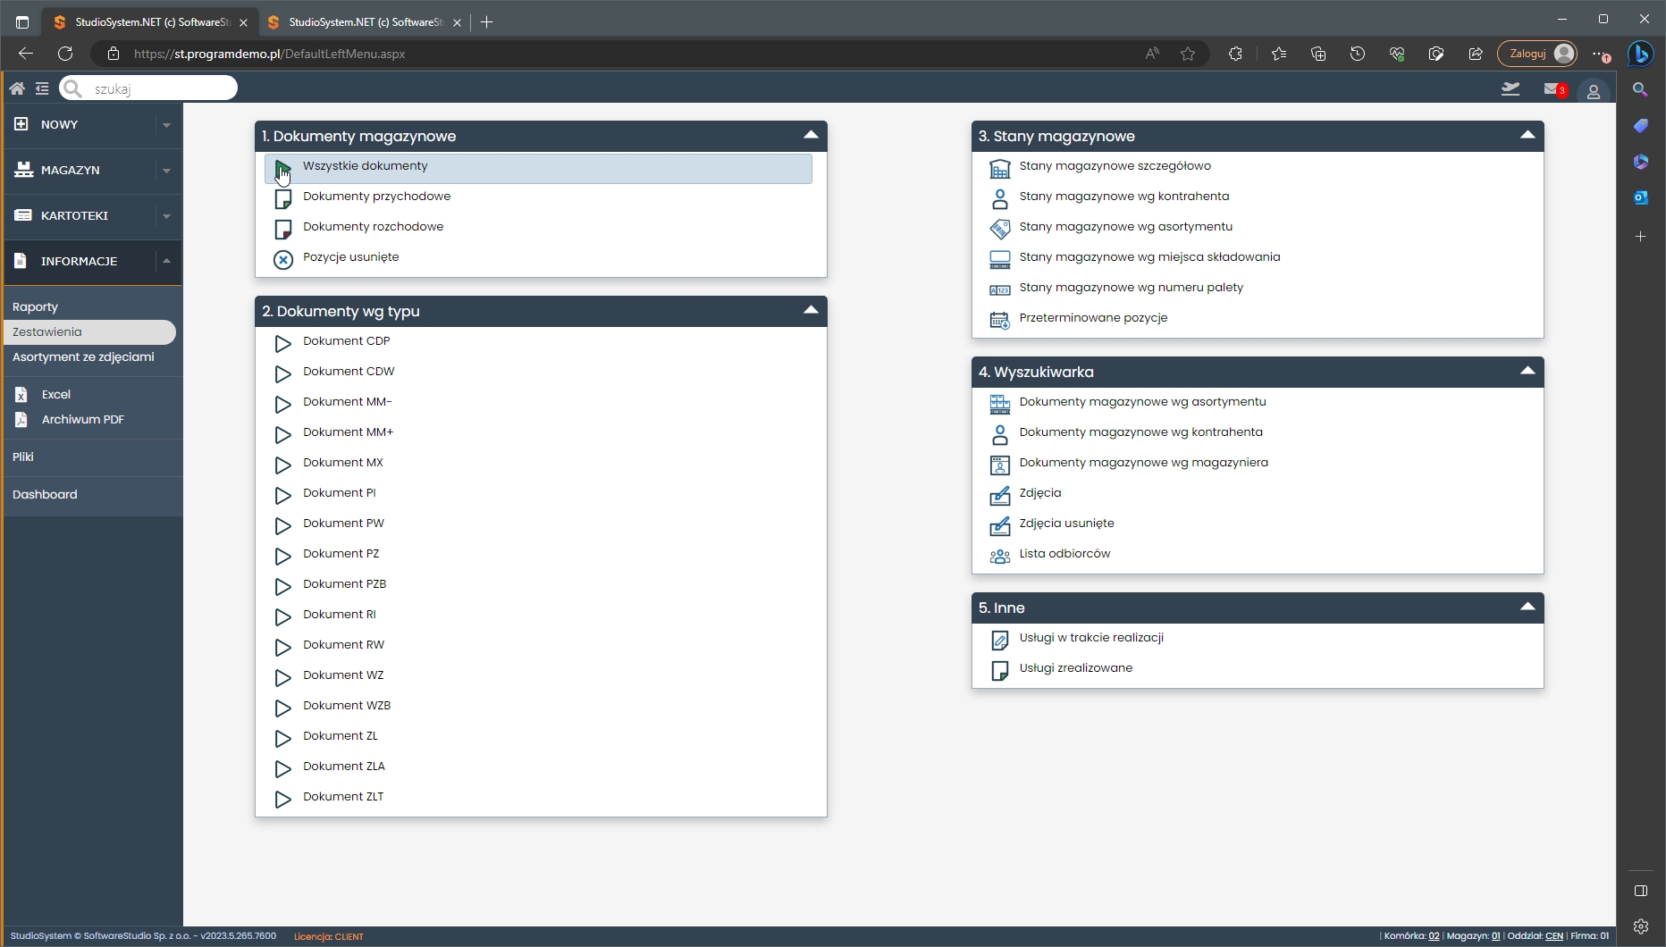Collapse the Wyszukiwarka panel

(x=1527, y=372)
